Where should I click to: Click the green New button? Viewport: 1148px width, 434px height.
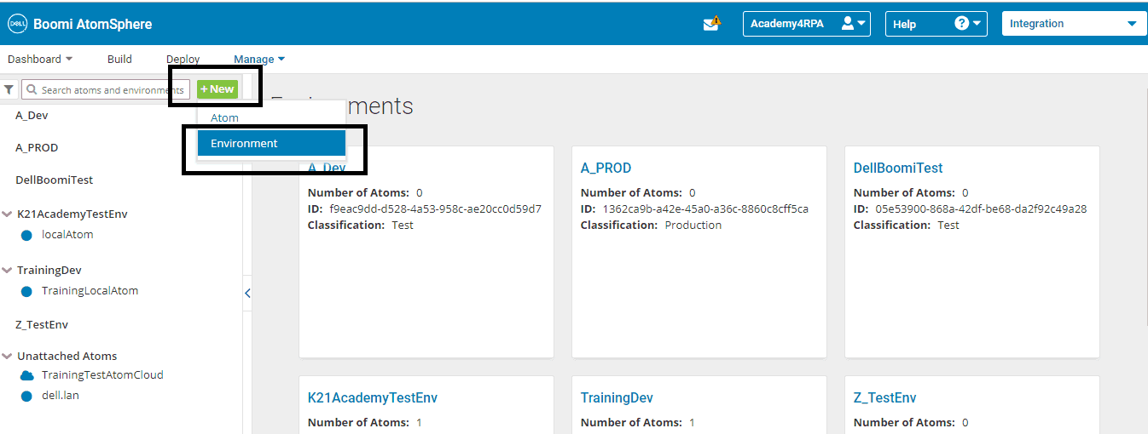click(x=217, y=89)
